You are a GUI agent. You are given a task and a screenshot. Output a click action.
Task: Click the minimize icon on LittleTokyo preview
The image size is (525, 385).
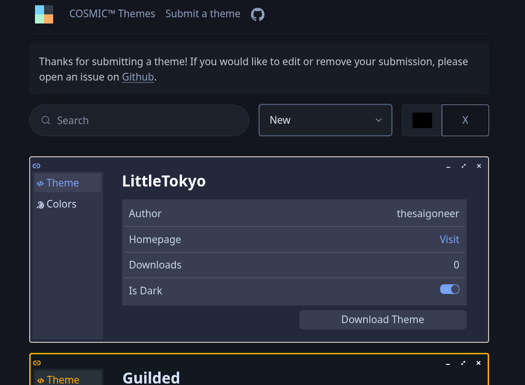click(x=448, y=166)
